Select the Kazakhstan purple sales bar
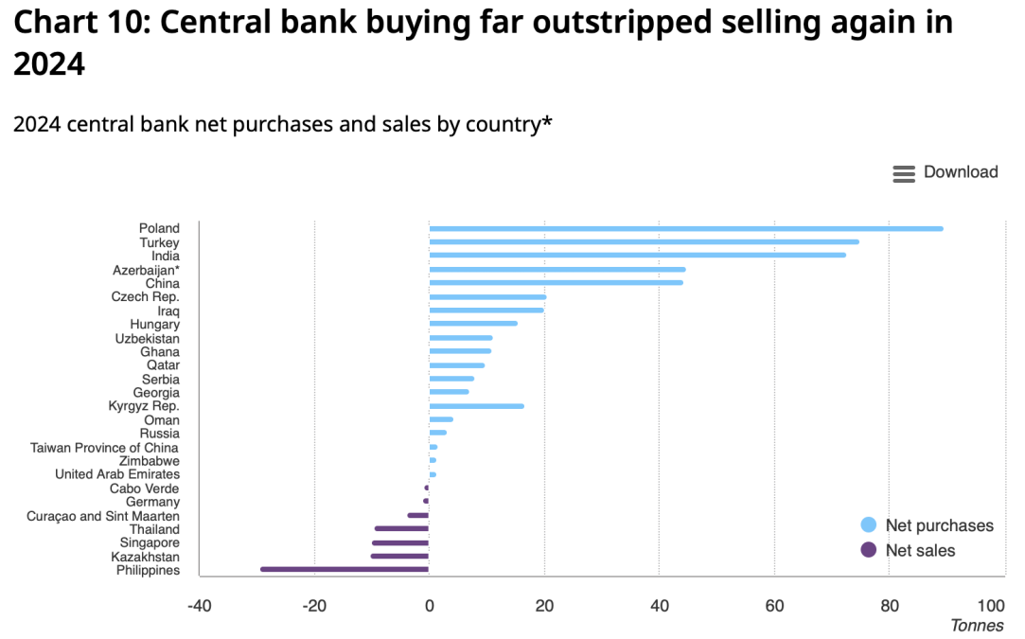This screenshot has width=1025, height=639. coord(399,556)
